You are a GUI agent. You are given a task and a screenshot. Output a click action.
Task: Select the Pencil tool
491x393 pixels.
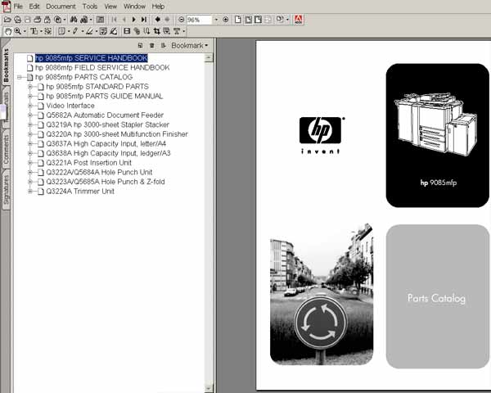click(75, 31)
